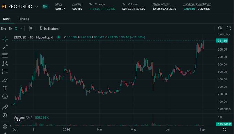Open the horizontal lines Fibonacci tool
The height and width of the screenshot is (134, 234).
[5, 55]
